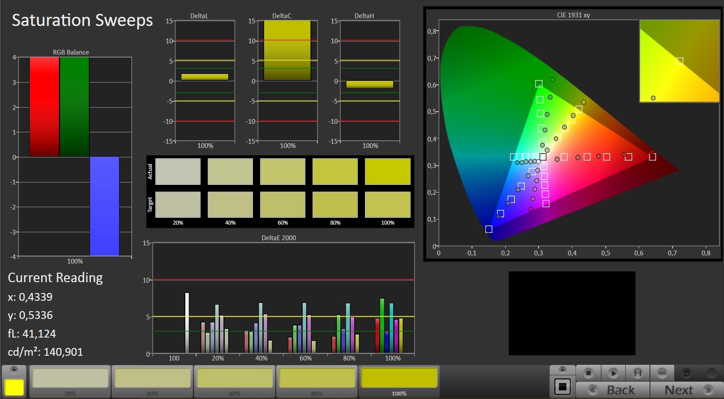Open the yellow color selector swatch
This screenshot has height=399, width=724.
pos(14,387)
